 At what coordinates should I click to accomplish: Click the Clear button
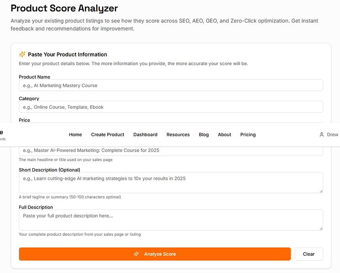pyautogui.click(x=309, y=254)
